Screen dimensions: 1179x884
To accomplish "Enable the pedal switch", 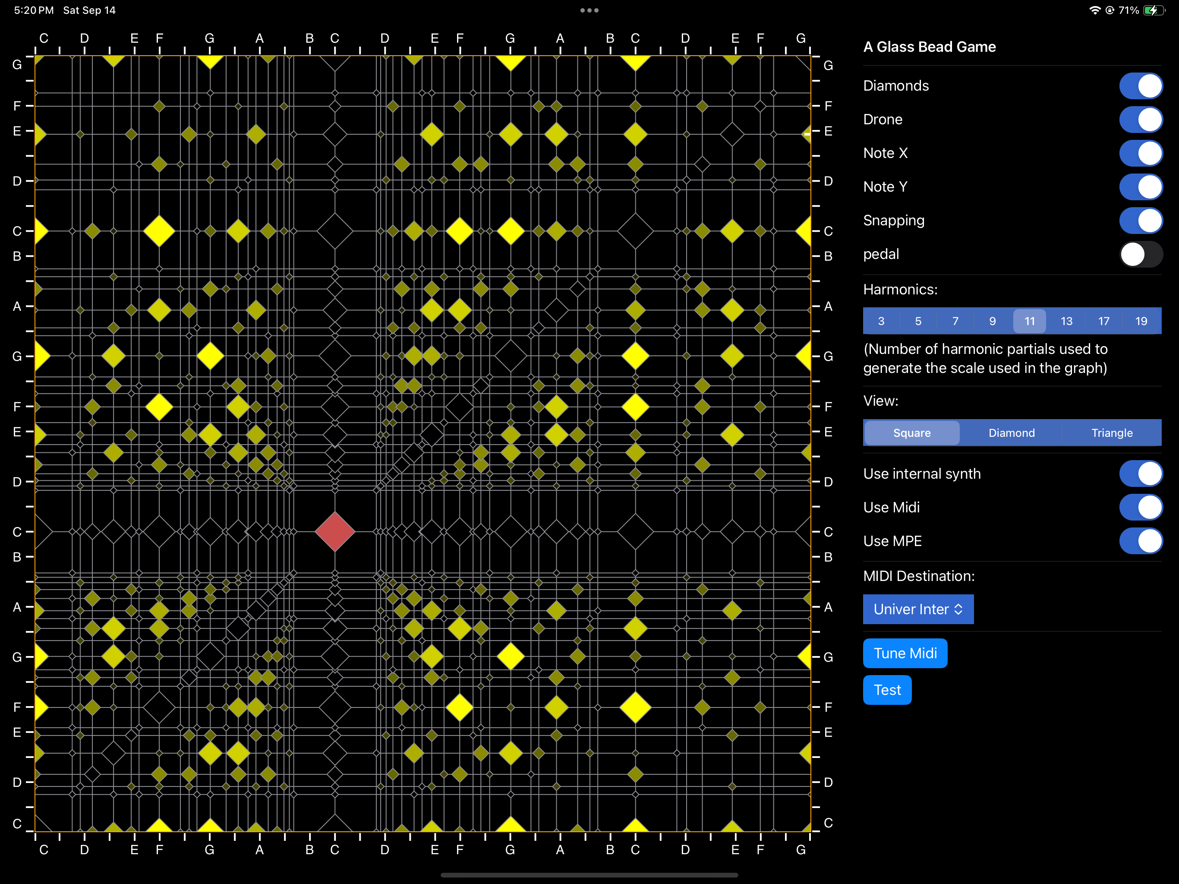I will [x=1141, y=254].
